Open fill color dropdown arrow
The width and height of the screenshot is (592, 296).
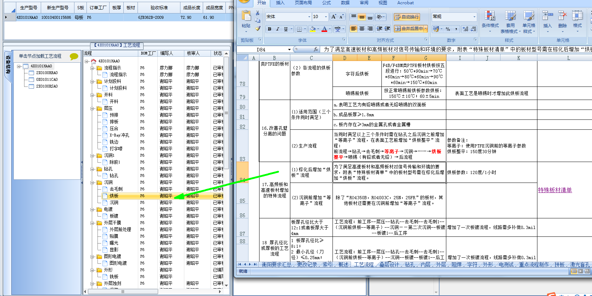click(318, 29)
